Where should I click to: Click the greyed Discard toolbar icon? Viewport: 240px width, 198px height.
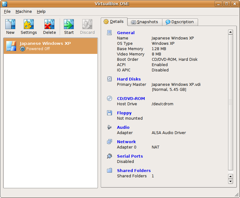(87, 24)
